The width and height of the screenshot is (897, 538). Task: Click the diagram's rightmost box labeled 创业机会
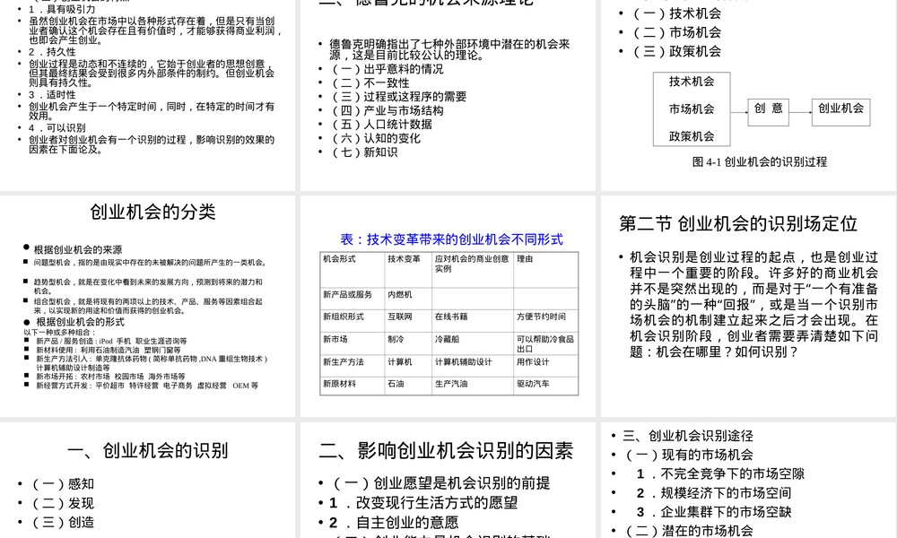click(x=841, y=112)
